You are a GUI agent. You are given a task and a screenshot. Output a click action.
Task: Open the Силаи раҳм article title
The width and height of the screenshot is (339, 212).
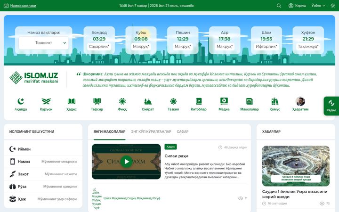click(177, 156)
